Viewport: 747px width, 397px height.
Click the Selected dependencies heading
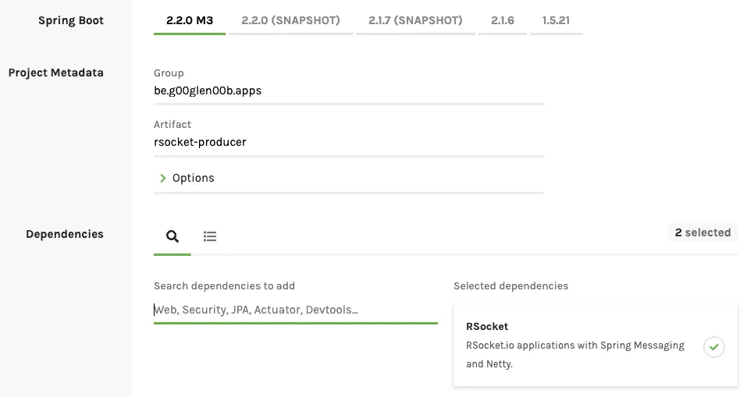coord(510,286)
